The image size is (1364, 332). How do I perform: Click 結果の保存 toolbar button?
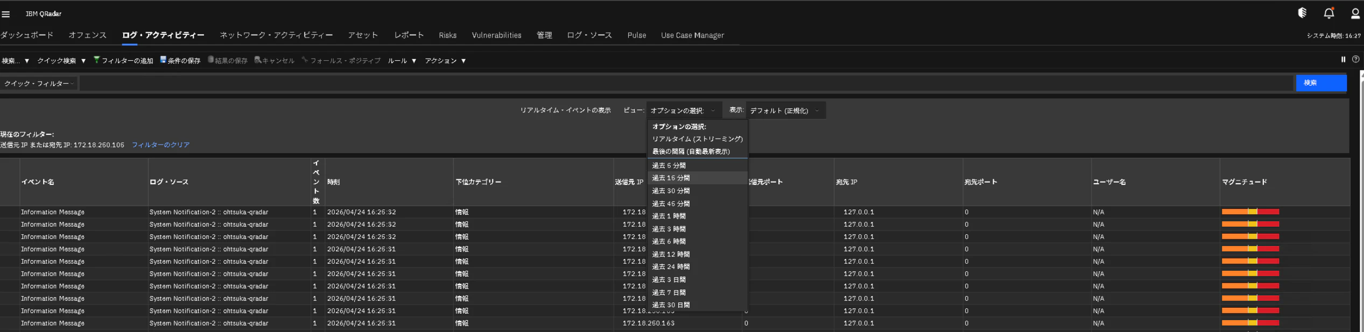coord(228,61)
